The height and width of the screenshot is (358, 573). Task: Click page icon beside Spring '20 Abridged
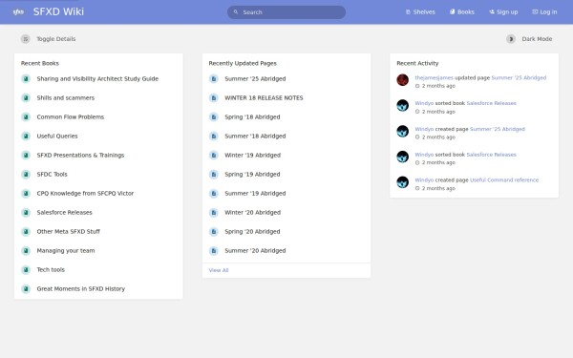click(214, 232)
